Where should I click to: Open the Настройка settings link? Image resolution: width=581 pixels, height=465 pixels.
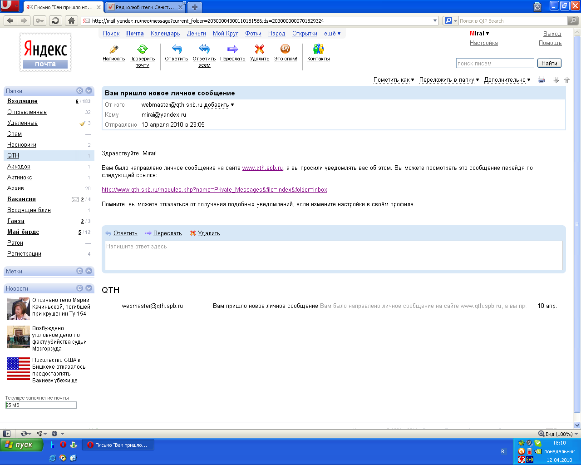pos(484,43)
